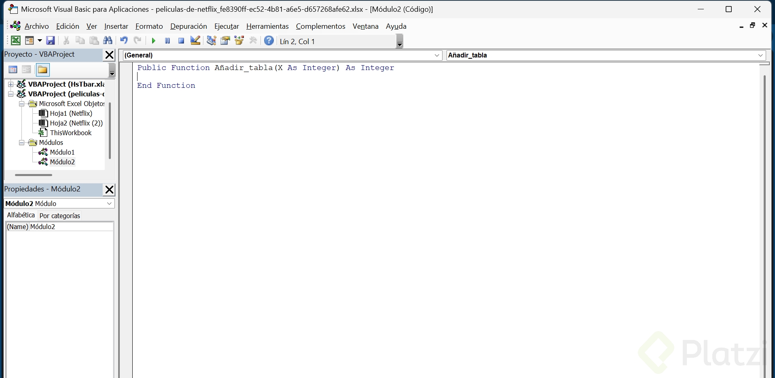The width and height of the screenshot is (775, 378).
Task: Click the (Name) property value Módulo2
Action: pos(71,227)
